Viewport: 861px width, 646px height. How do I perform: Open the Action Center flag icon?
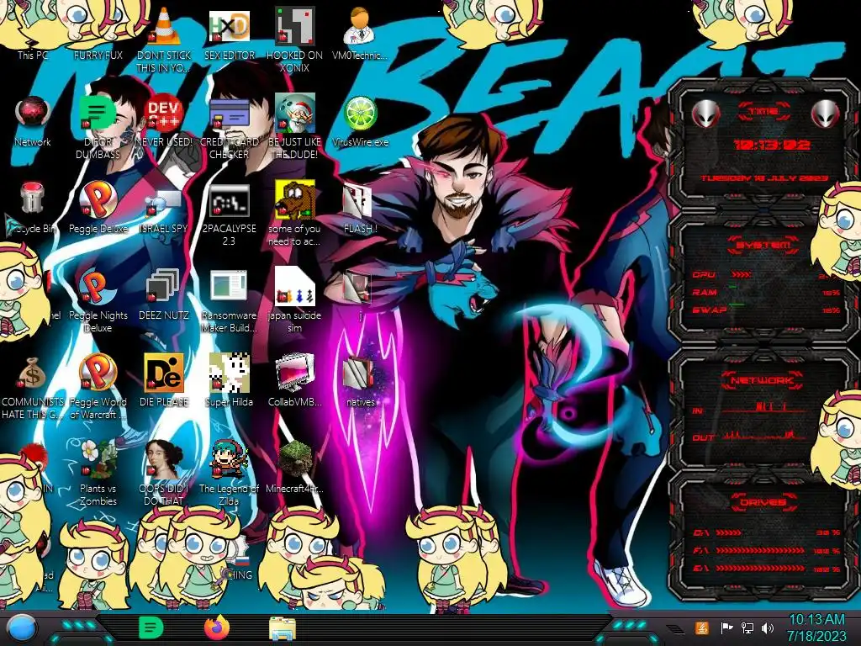pos(726,627)
